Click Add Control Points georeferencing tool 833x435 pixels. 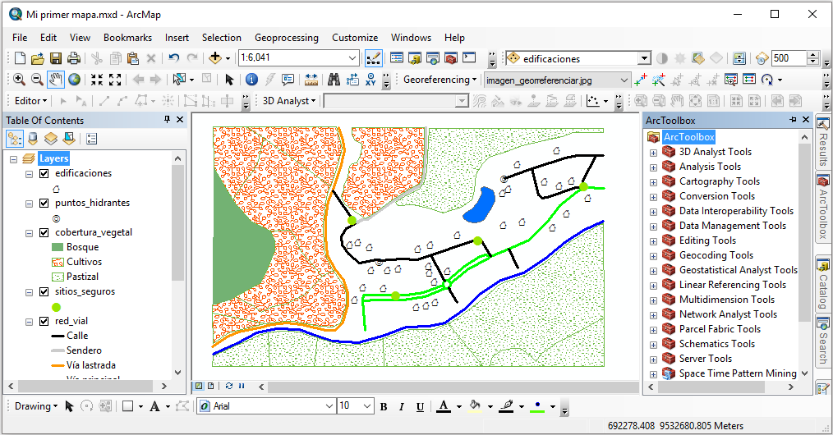641,80
